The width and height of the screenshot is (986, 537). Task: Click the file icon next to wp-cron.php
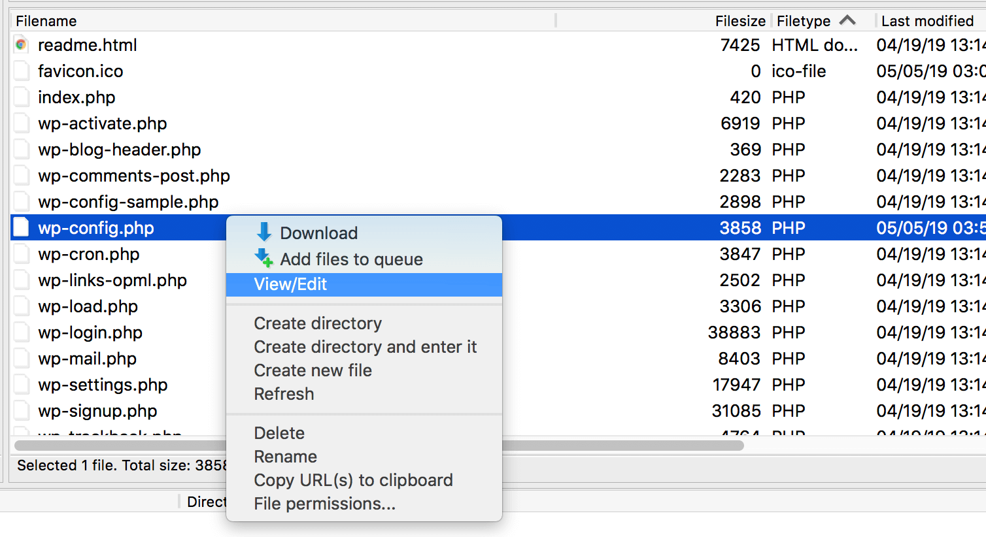[x=20, y=253]
